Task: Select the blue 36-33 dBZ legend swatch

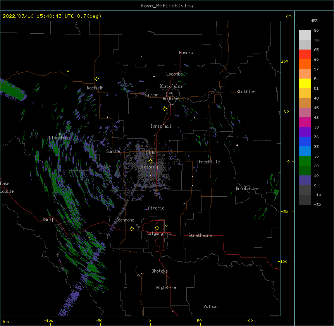Action: click(305, 141)
